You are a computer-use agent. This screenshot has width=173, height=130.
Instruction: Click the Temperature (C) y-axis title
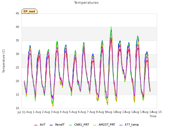click(4, 61)
